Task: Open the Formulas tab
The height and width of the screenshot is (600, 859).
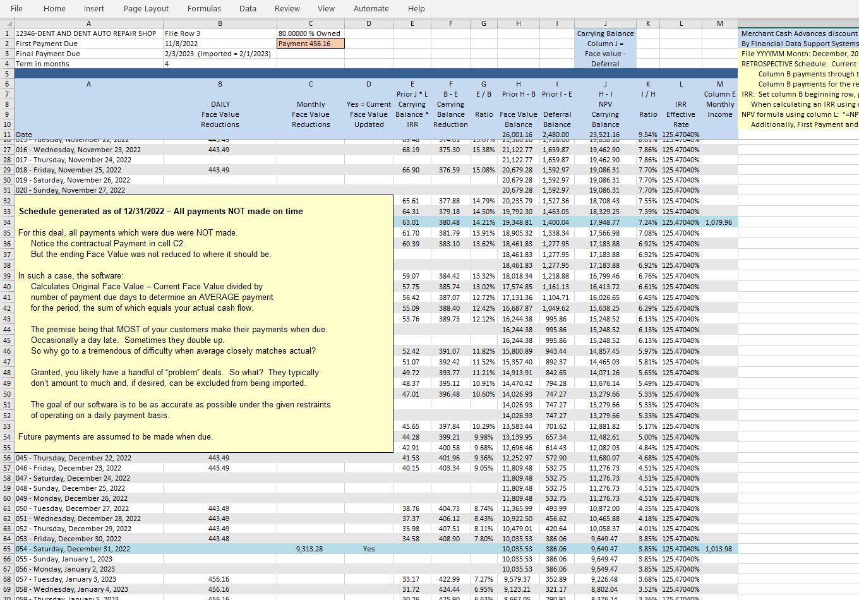Action: point(204,9)
